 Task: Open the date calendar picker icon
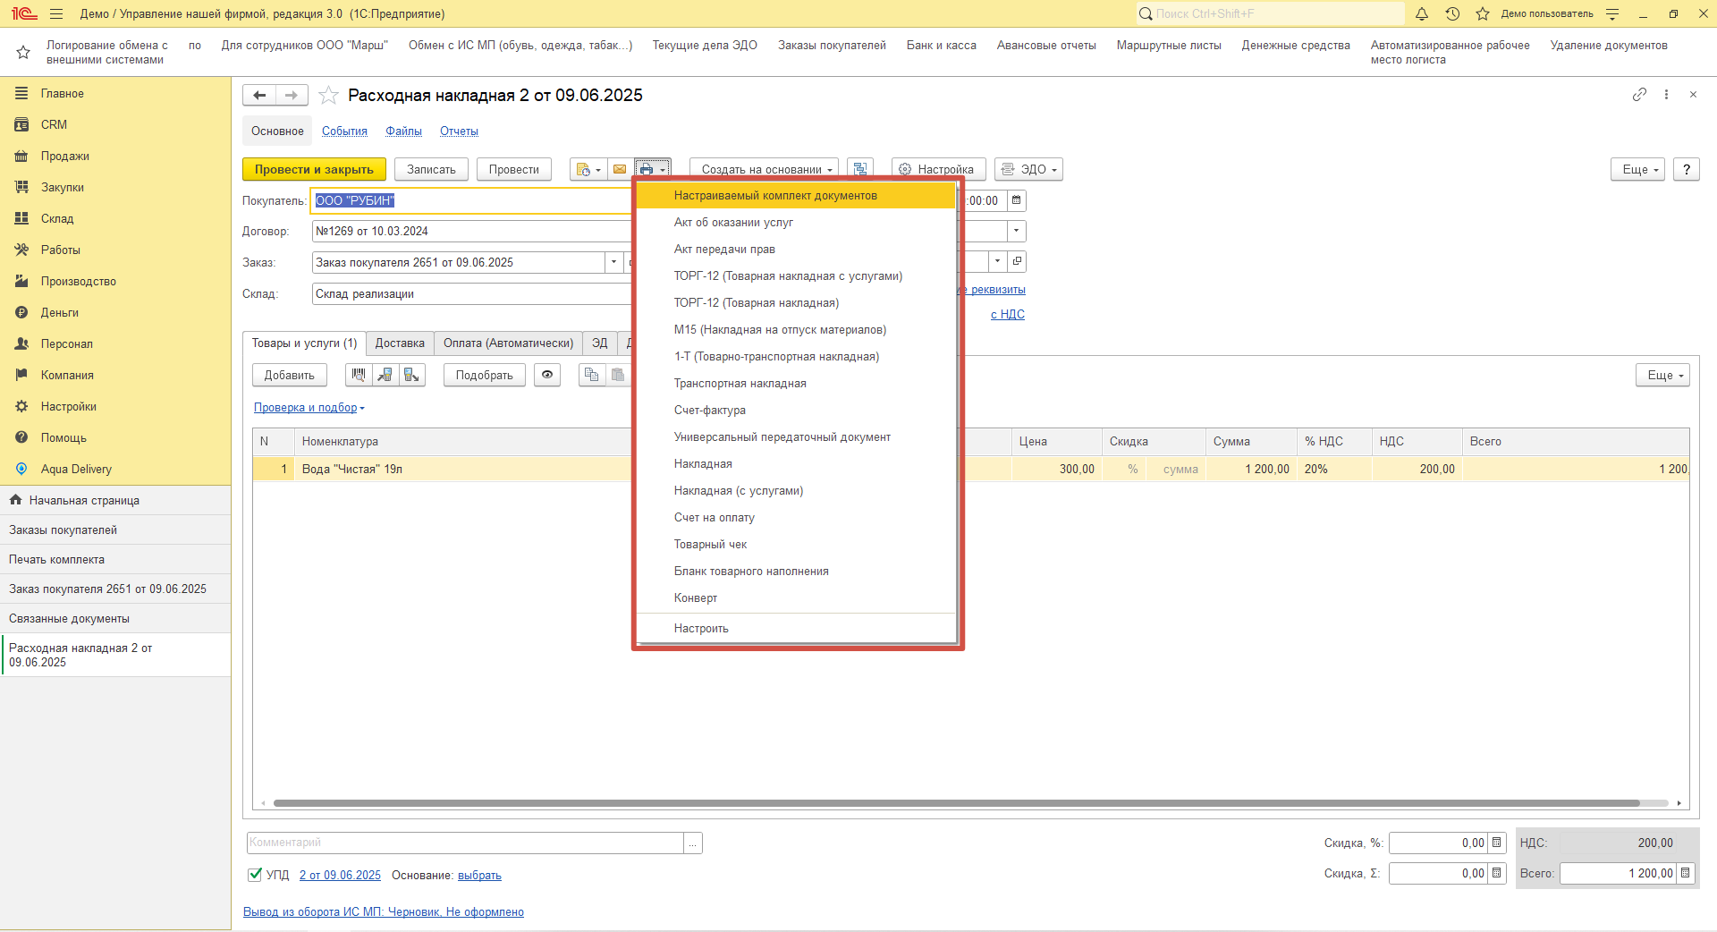1017,200
